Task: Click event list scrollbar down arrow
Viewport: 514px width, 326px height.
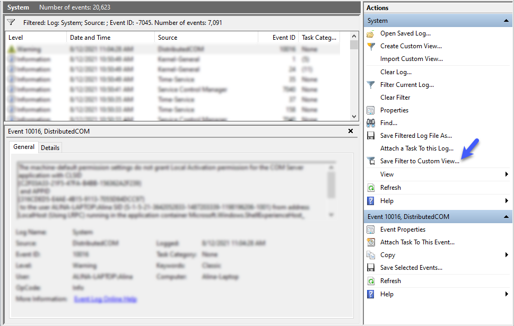Action: [354, 117]
